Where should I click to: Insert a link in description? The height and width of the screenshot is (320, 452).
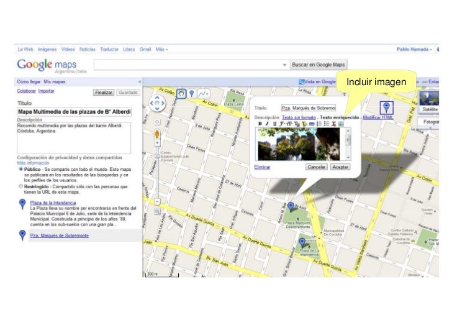coord(312,124)
